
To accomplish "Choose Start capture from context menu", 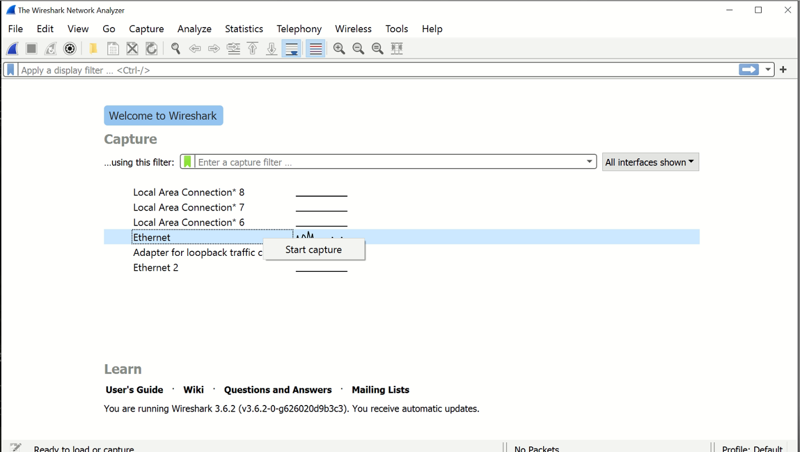I will (313, 250).
